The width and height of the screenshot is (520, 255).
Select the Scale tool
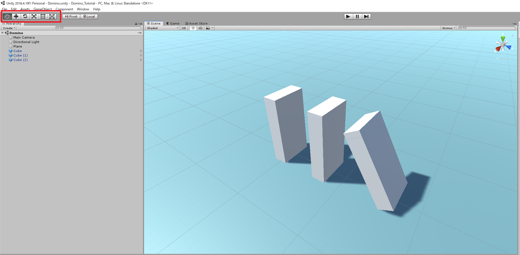click(34, 16)
